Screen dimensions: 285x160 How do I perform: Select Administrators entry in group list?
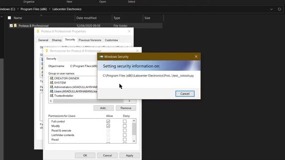coord(73,87)
